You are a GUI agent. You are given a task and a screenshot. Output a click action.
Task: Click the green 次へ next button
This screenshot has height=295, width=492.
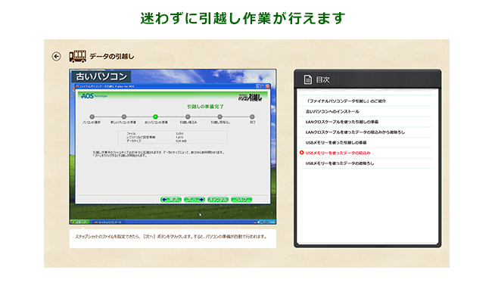195,200
